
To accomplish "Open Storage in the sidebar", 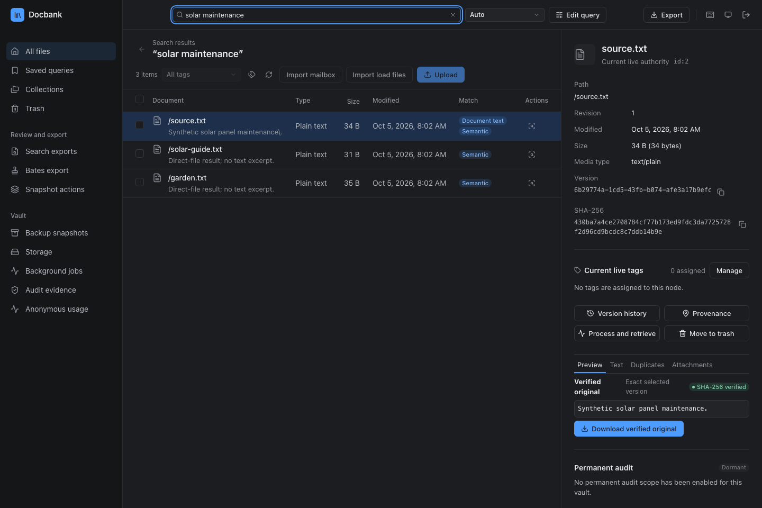I will (x=61, y=252).
